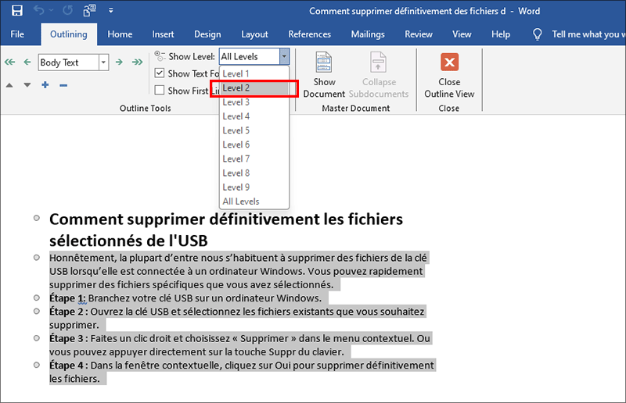626x403 pixels.
Task: Click heading 'Comment supprimer définitivement les fichiers'
Action: tap(226, 219)
